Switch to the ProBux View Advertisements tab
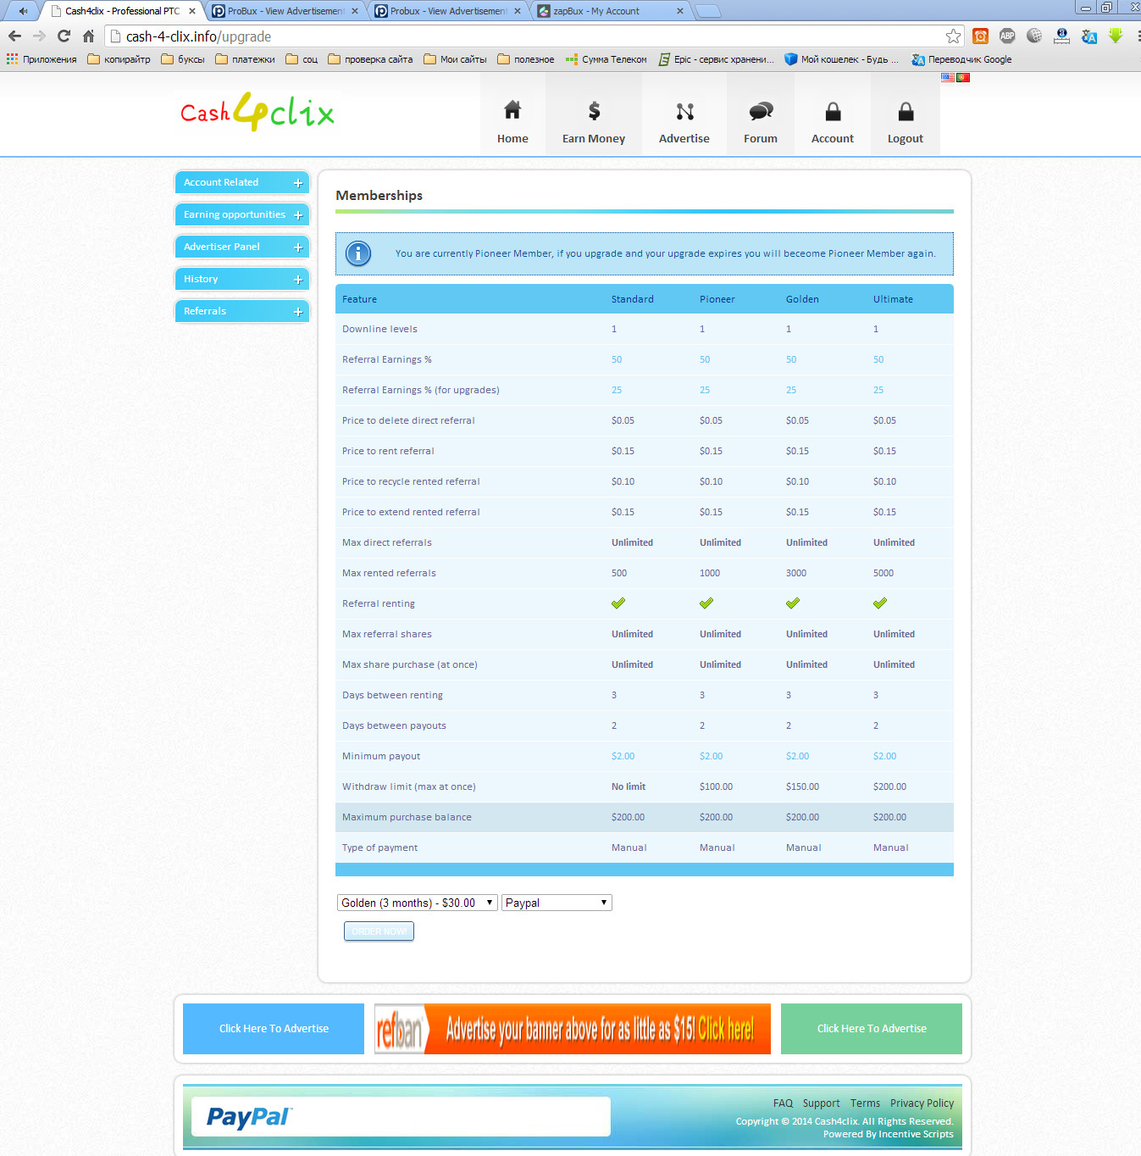 (x=284, y=11)
